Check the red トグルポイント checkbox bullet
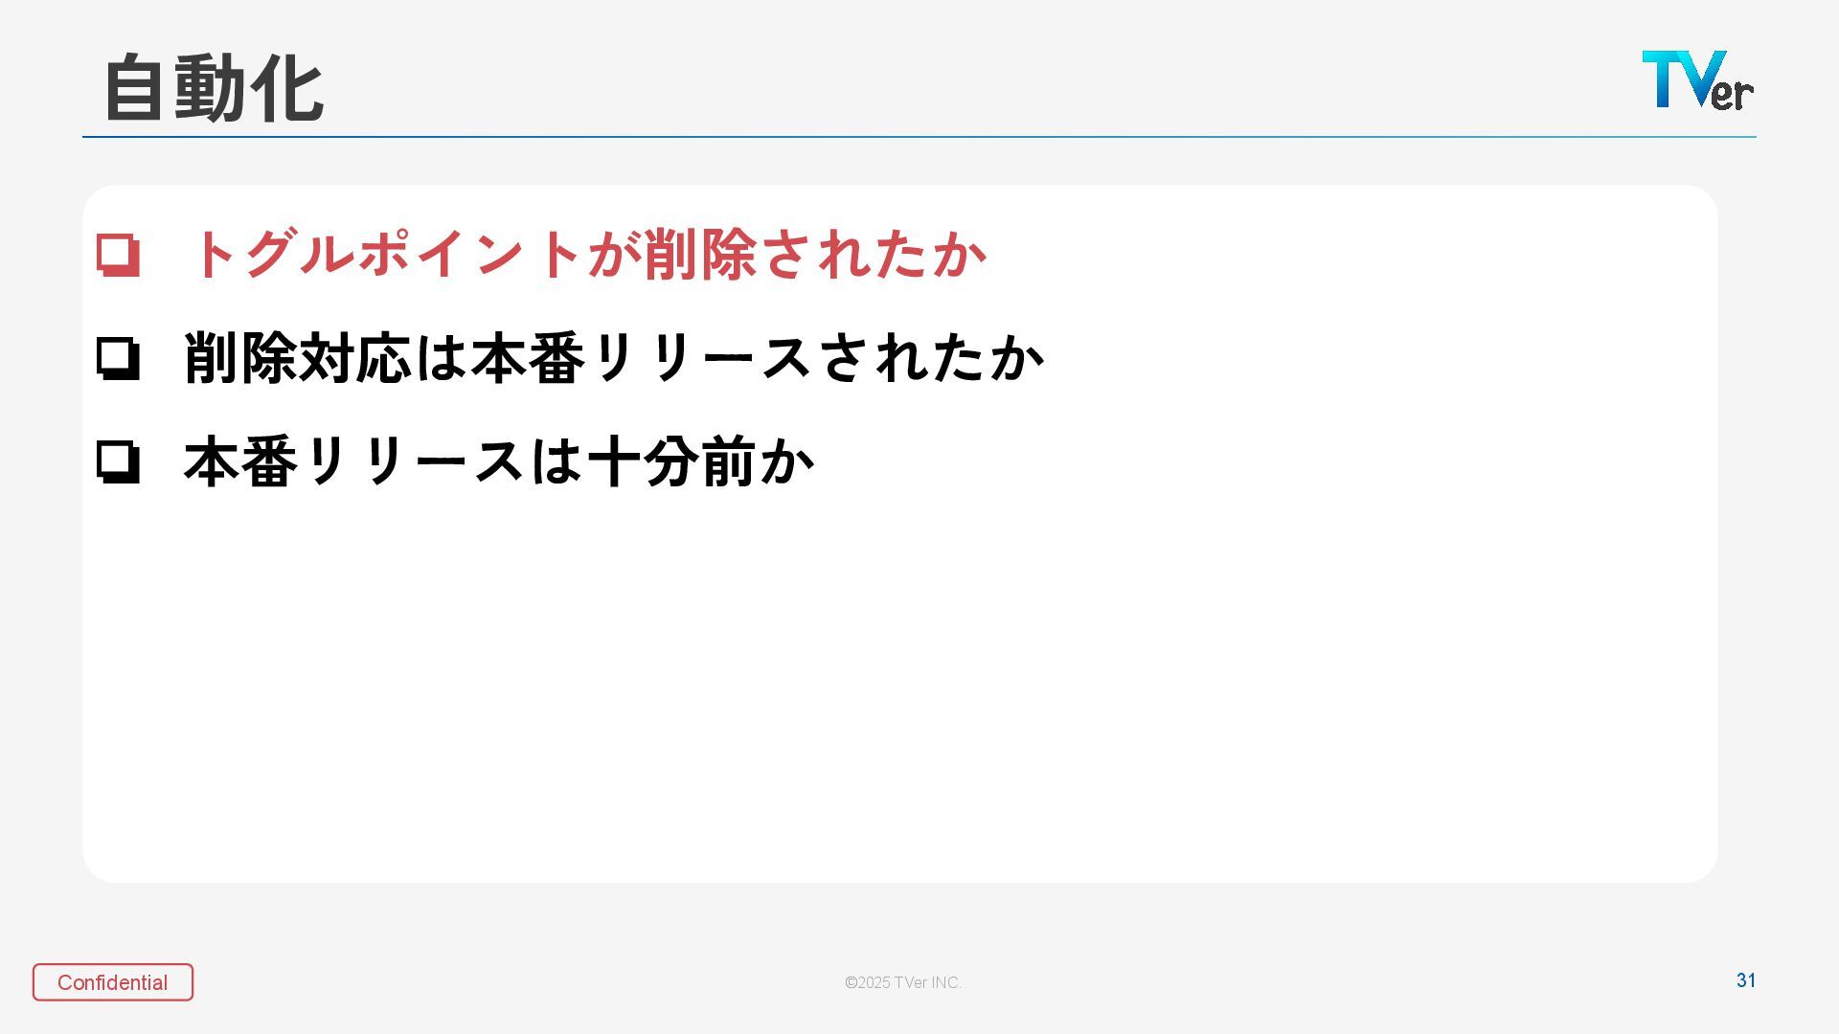This screenshot has height=1034, width=1839. pos(118,255)
